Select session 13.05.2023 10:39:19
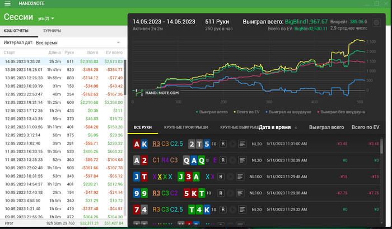The image size is (392, 229). tap(62, 86)
